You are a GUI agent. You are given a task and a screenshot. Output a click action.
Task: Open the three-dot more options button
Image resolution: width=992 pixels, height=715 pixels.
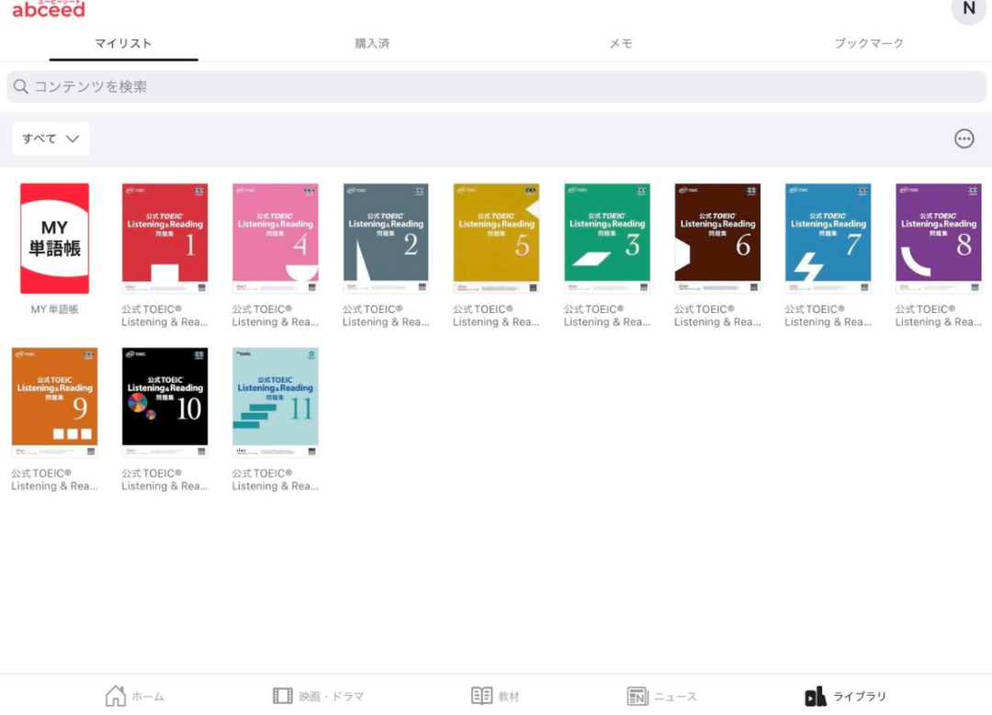tap(964, 139)
